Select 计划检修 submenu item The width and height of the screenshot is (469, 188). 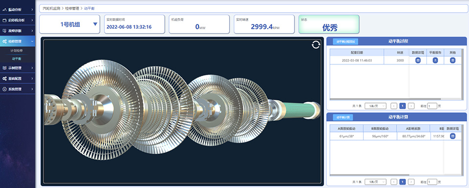coord(17,51)
